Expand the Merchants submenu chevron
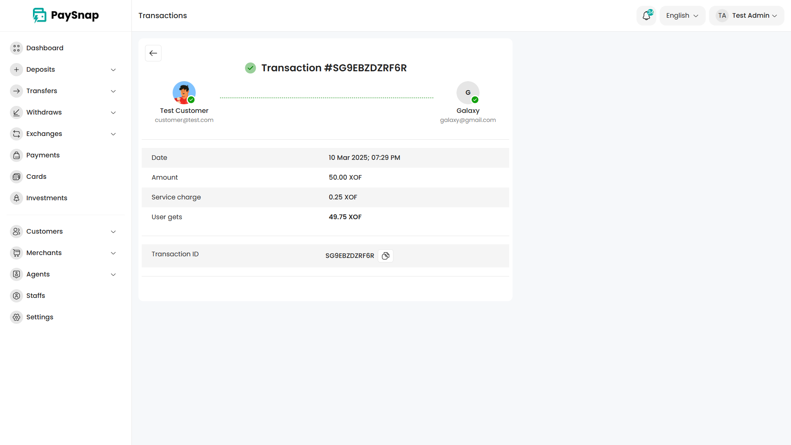 (x=113, y=253)
